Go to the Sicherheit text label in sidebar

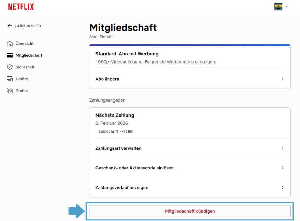25,67
